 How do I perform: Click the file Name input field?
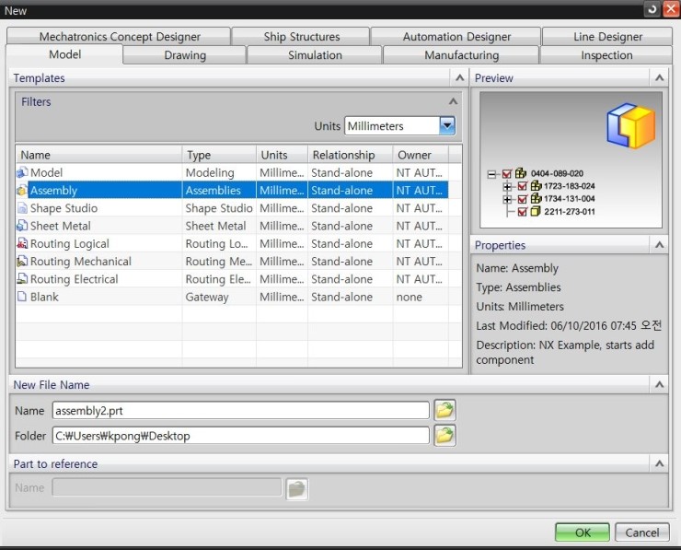click(240, 410)
